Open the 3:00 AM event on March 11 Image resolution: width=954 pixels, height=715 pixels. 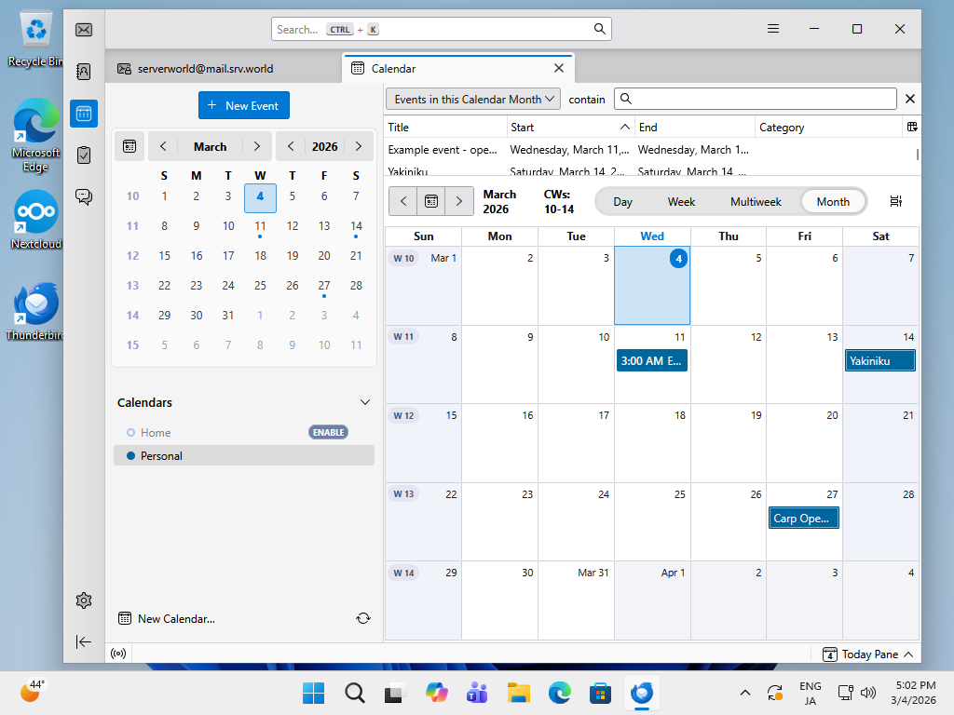click(651, 360)
